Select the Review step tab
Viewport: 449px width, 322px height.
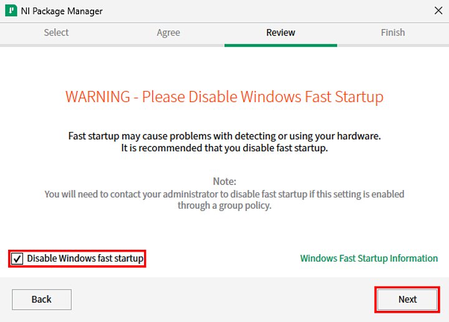(281, 32)
